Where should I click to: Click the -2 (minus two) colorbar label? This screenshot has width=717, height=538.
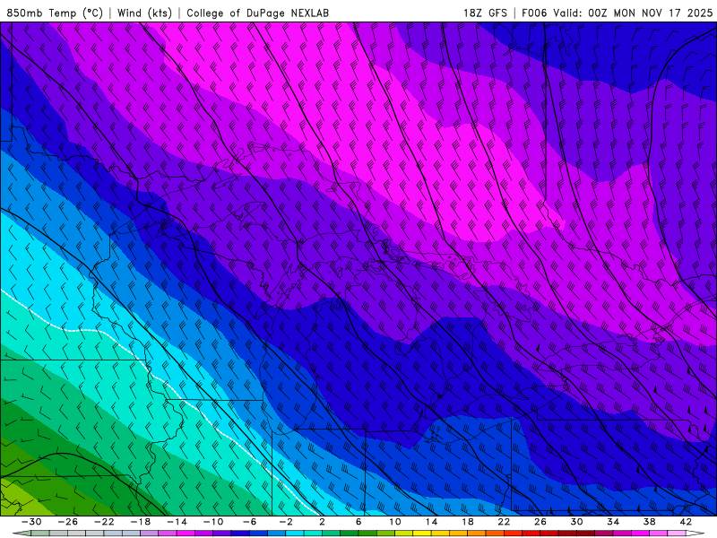(x=286, y=522)
